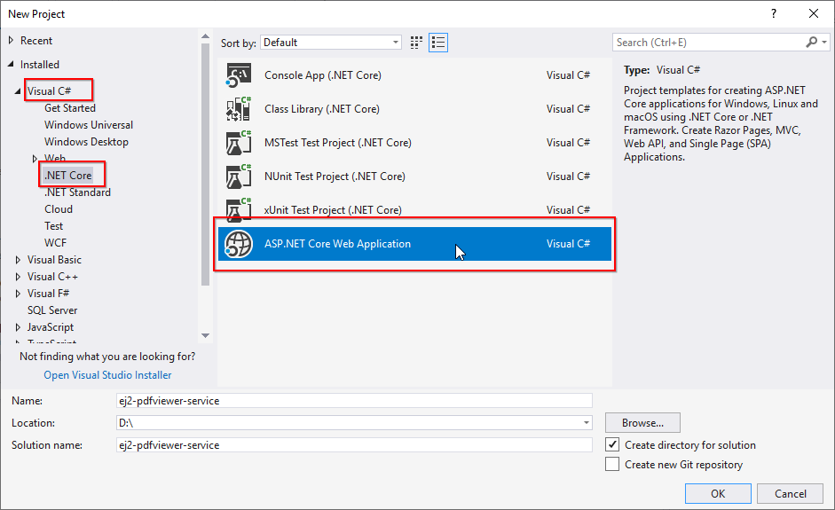Switch to small icons grid view
The width and height of the screenshot is (835, 510).
tap(417, 43)
